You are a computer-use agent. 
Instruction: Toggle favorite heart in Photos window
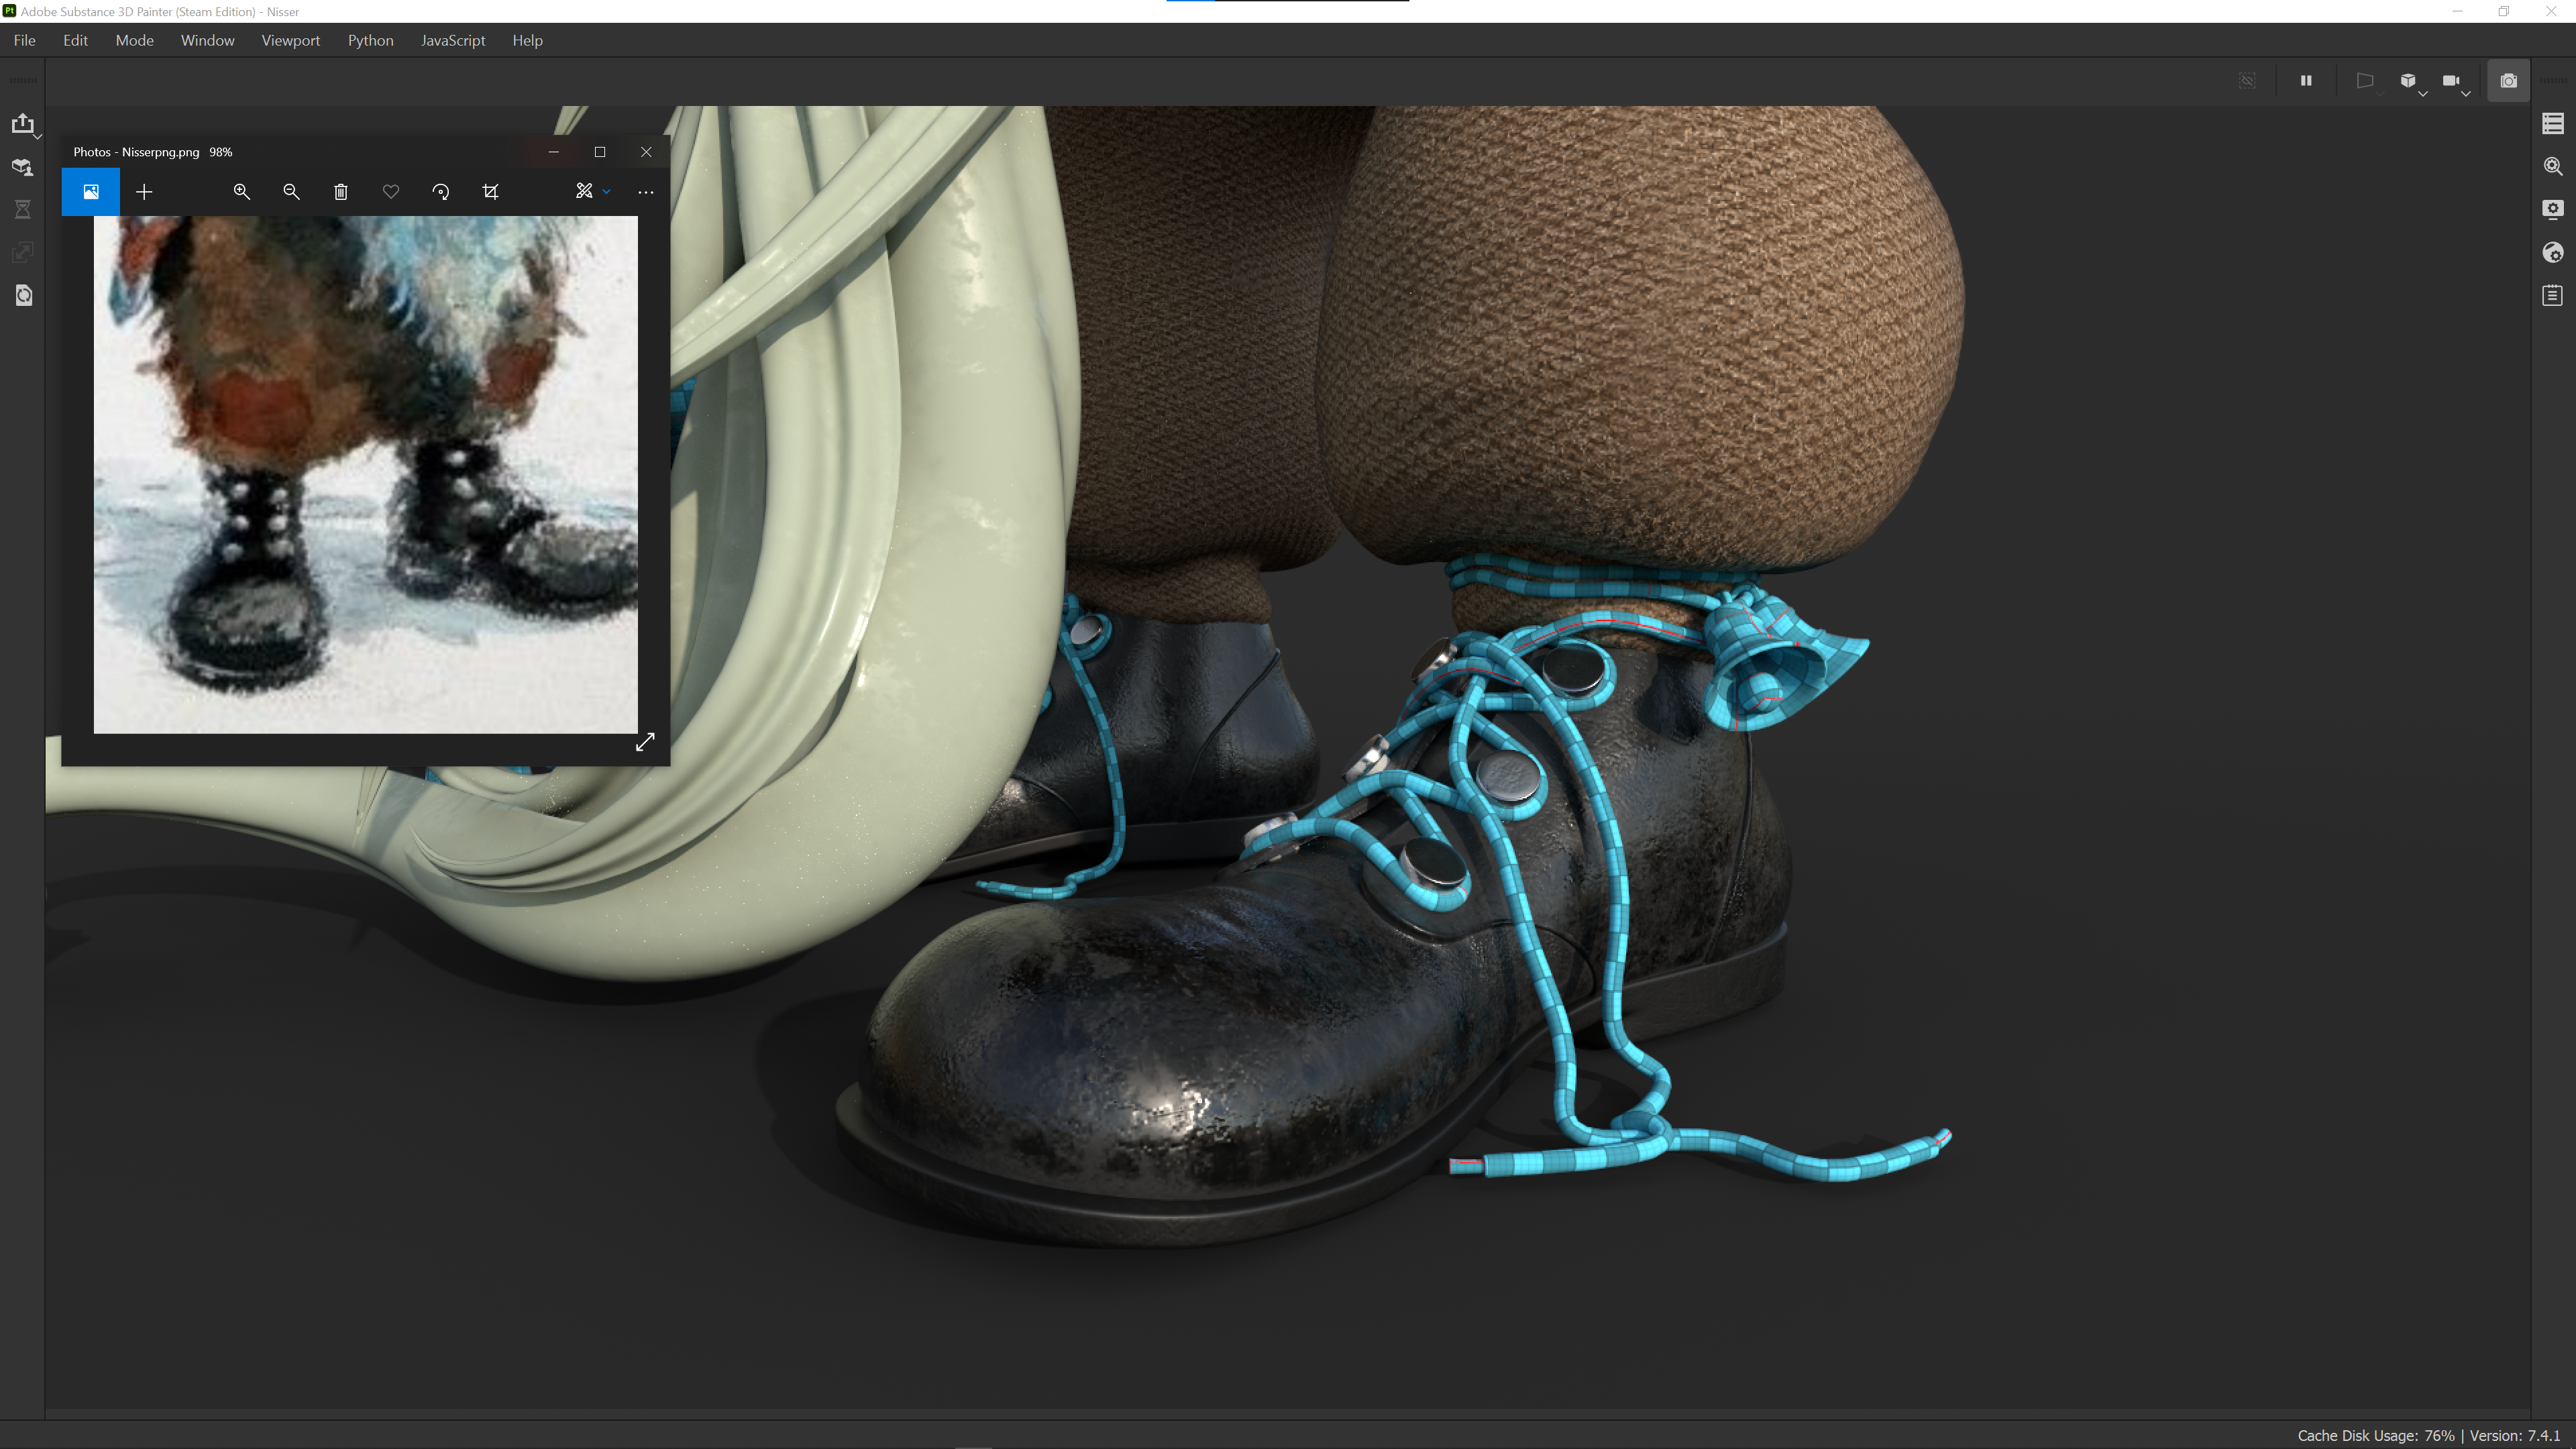coord(391,192)
